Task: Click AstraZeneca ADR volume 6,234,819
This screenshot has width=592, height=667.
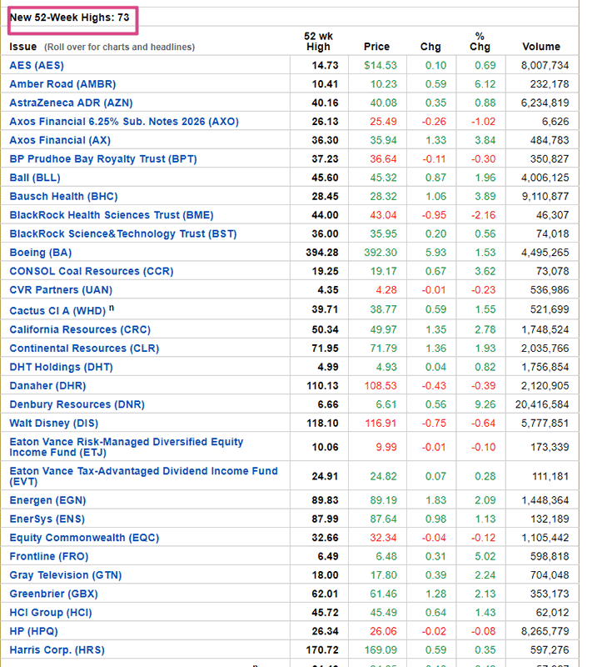Action: 545,103
